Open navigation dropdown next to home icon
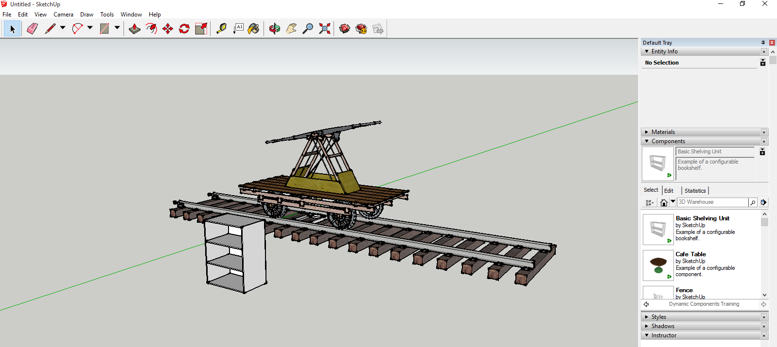The image size is (777, 347). [673, 202]
